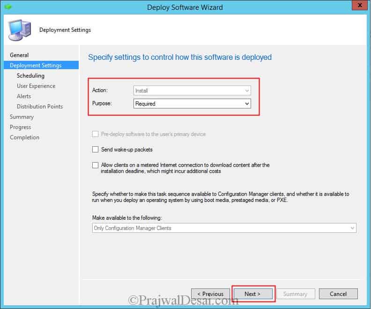Open the Purpose dropdown showing Required
The width and height of the screenshot is (371, 309).
(x=192, y=104)
